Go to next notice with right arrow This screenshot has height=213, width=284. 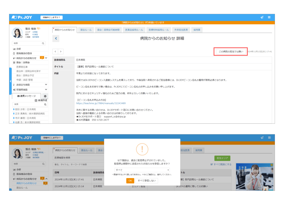(61, 51)
